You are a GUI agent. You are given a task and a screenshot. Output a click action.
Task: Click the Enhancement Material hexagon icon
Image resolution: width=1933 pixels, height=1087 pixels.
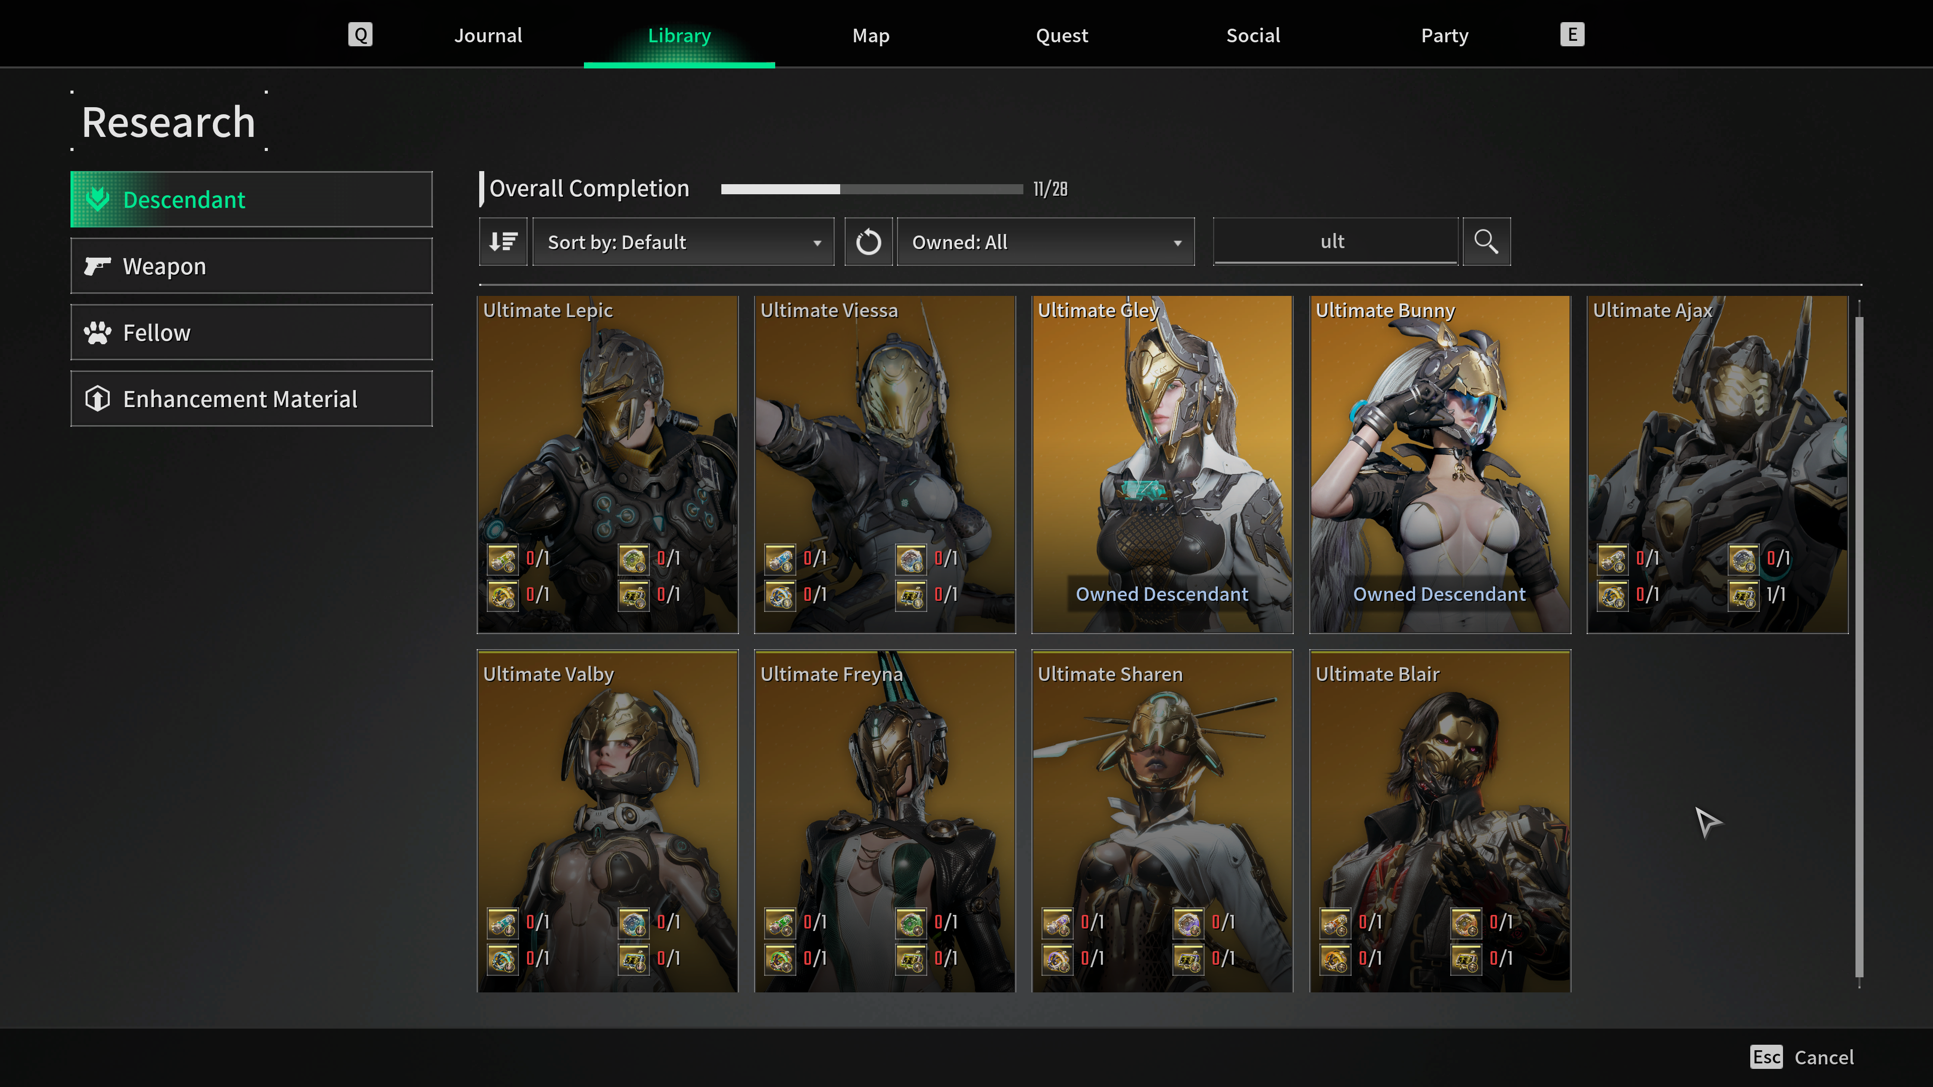[x=98, y=399]
